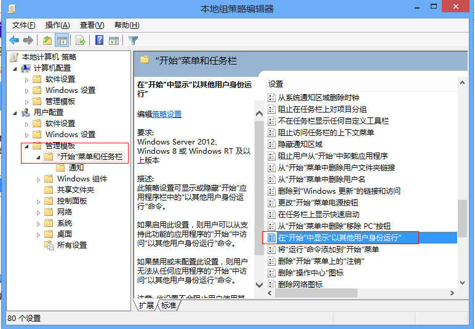Expand the 控制面板 node

point(38,202)
